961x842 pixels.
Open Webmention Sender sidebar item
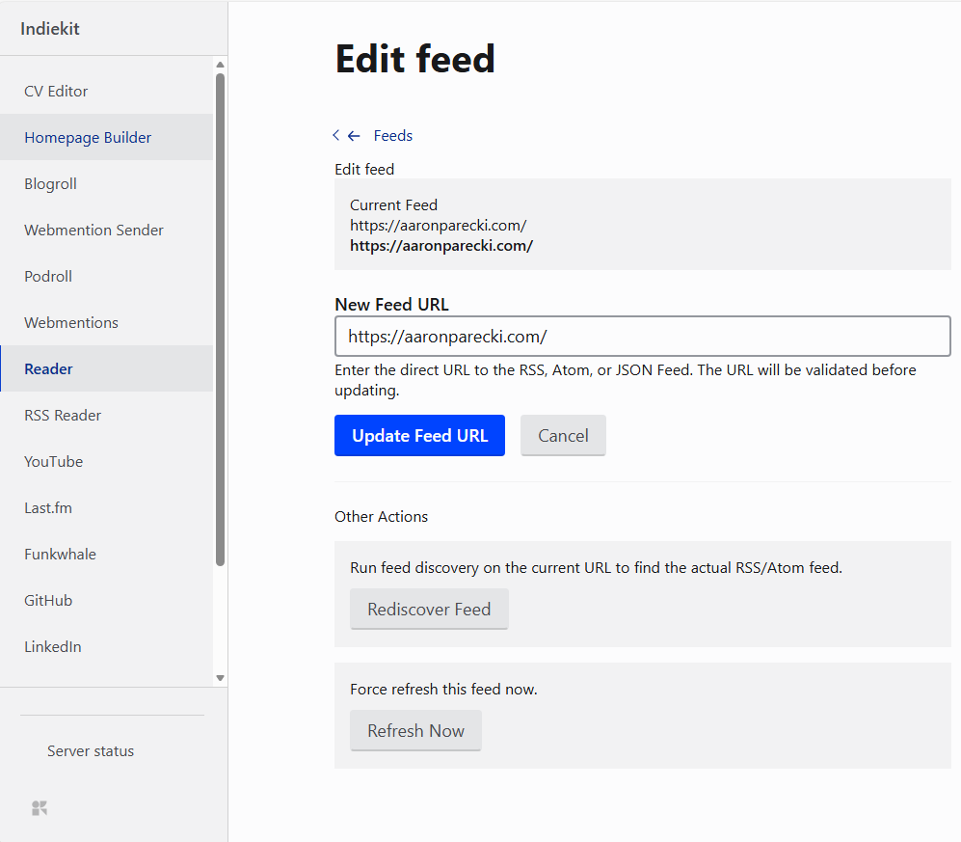(x=93, y=231)
